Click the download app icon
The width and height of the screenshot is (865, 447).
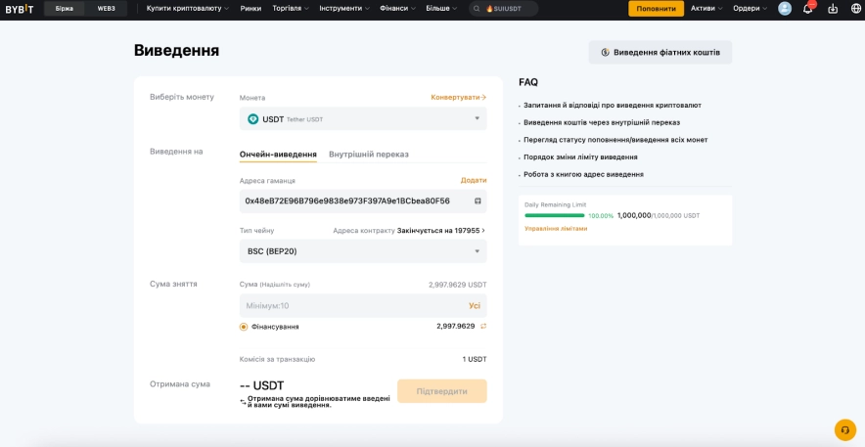(x=833, y=9)
